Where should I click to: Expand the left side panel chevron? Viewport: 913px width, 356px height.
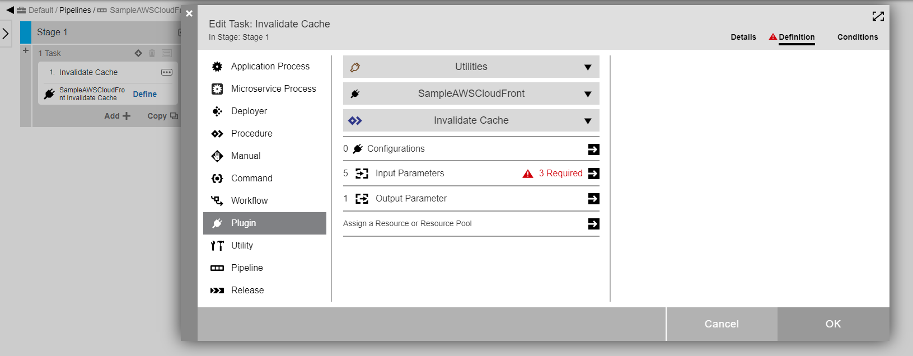click(x=6, y=34)
